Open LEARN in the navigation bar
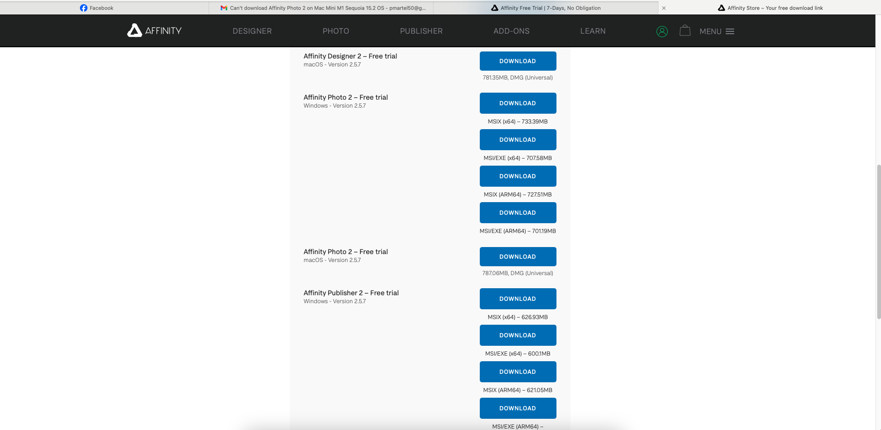This screenshot has width=881, height=430. tap(592, 31)
